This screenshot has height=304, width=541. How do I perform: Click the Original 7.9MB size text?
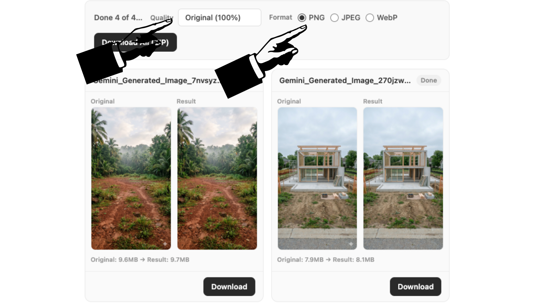(300, 260)
